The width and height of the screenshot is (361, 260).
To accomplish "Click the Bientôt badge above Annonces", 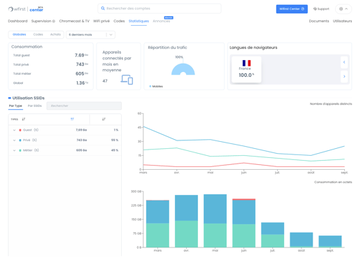I will tap(169, 17).
